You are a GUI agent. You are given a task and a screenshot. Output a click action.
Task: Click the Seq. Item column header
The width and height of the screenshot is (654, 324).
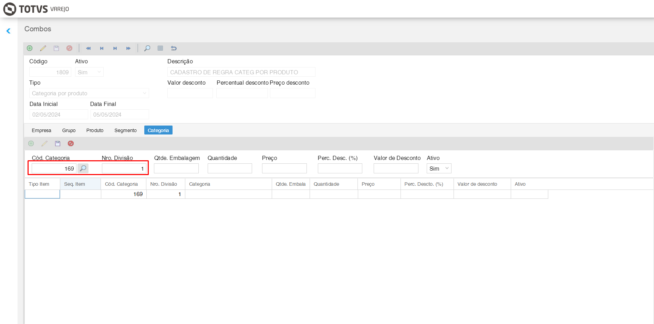pyautogui.click(x=80, y=184)
